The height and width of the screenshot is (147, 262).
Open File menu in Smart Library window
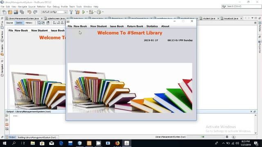pyautogui.click(x=70, y=26)
